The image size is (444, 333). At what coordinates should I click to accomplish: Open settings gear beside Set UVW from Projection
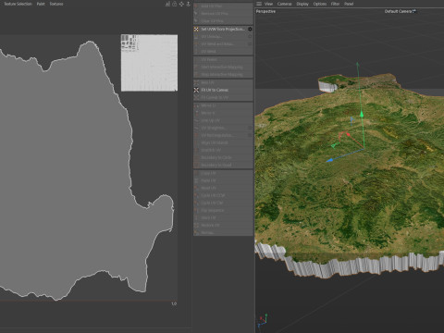250,29
